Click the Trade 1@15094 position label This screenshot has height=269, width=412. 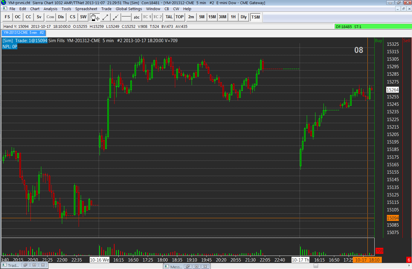(x=25, y=41)
